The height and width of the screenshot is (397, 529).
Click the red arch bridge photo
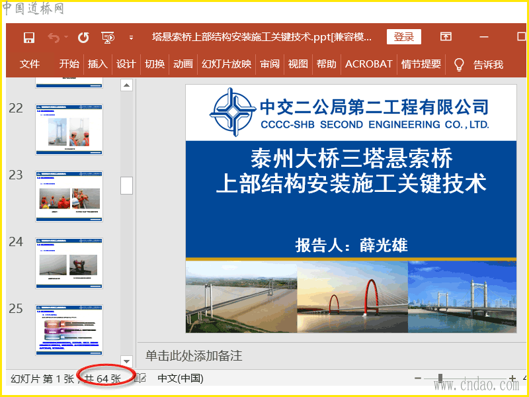(352, 296)
